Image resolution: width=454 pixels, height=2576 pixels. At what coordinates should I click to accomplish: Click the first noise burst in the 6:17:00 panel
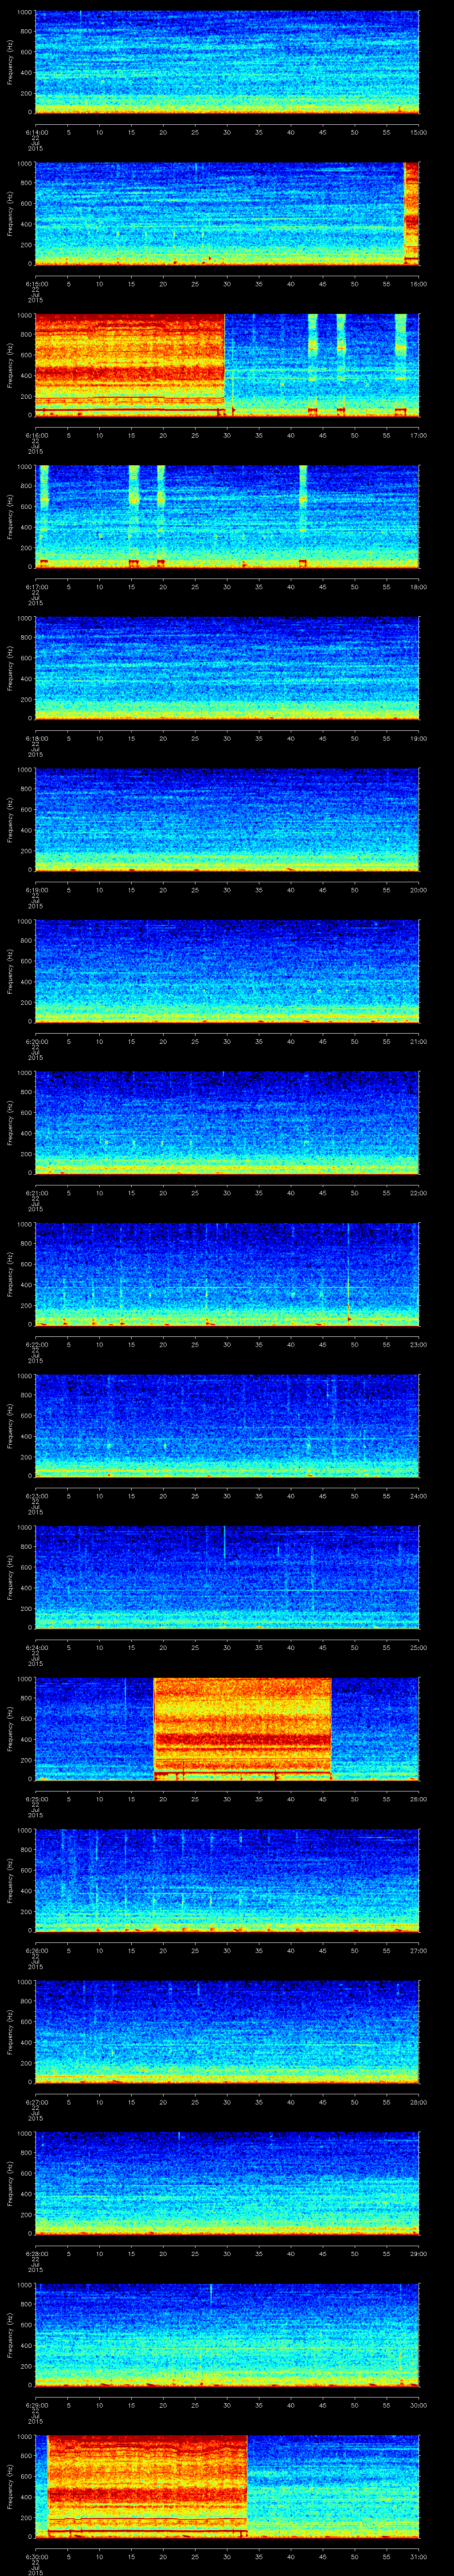coord(43,517)
